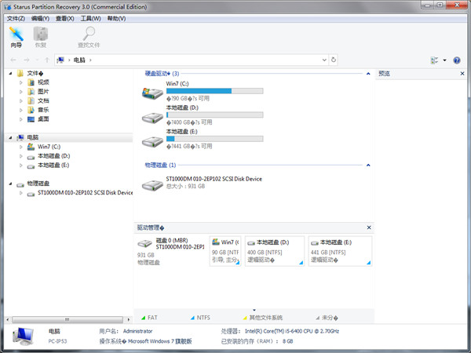Open the 查看(X) menu
This screenshot has width=471, height=353.
point(65,19)
